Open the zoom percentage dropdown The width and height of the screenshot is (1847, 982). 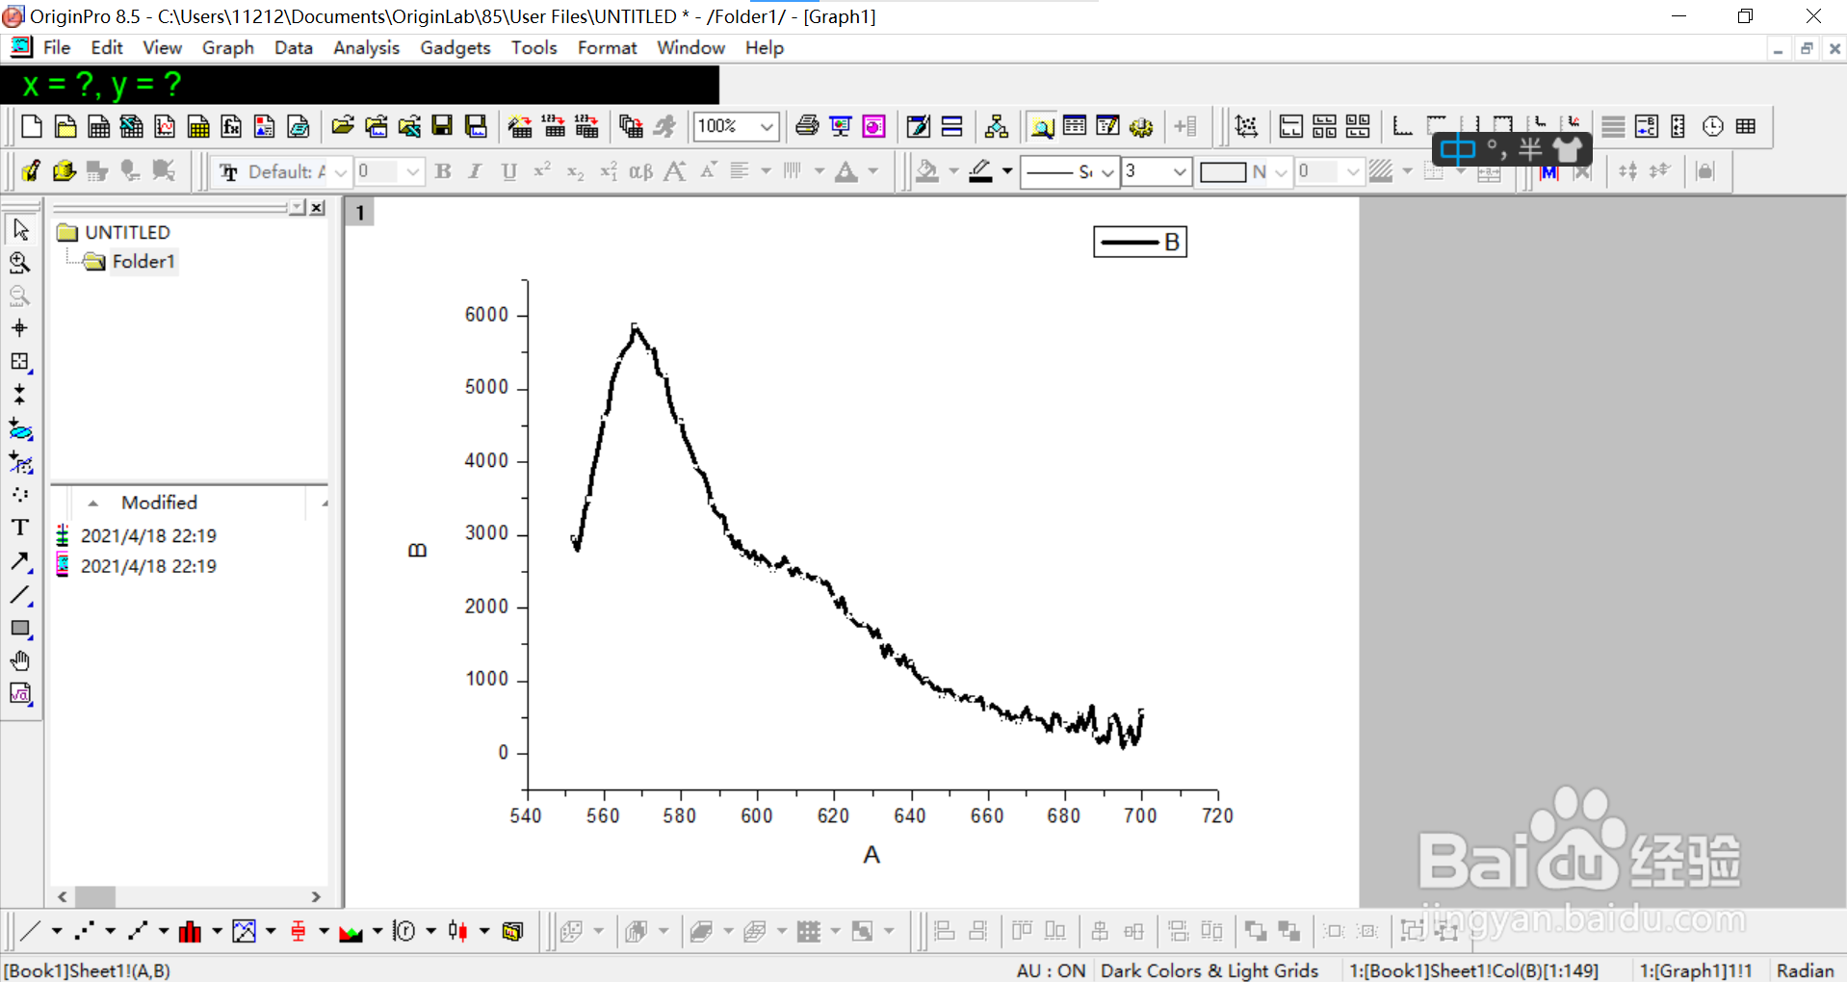tap(767, 126)
